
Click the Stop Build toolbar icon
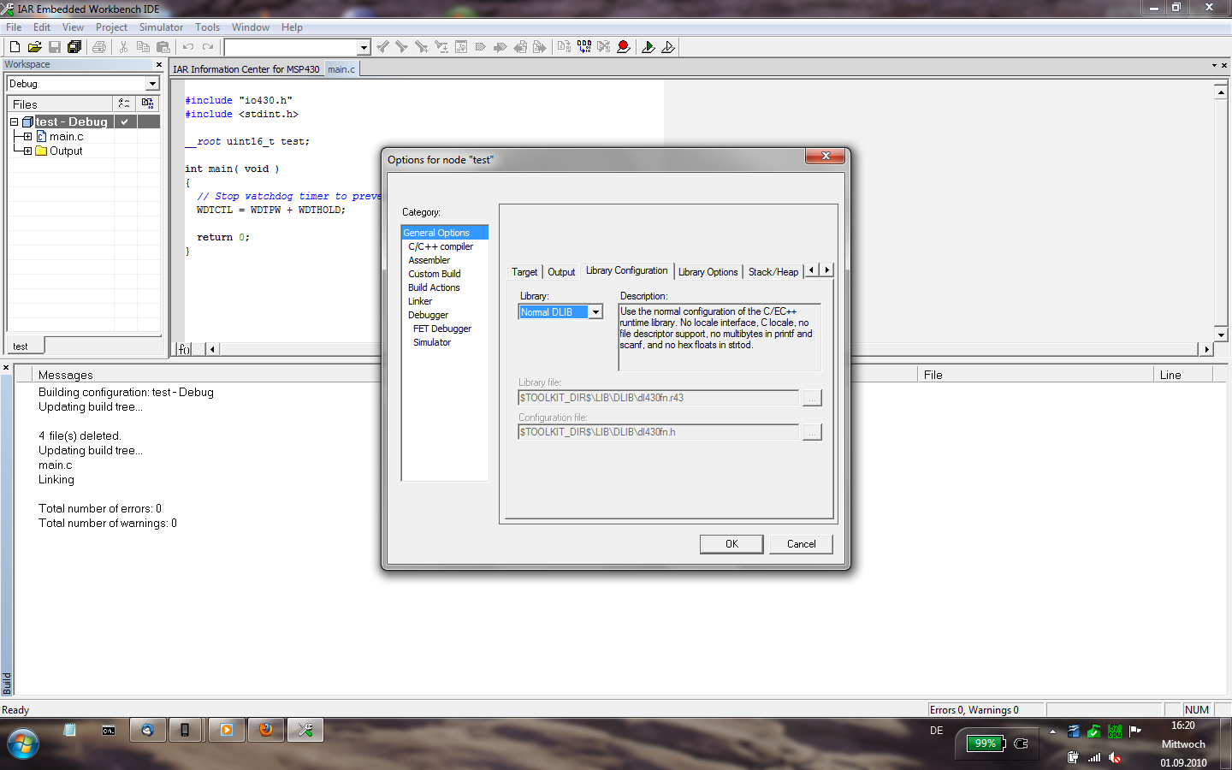[604, 47]
